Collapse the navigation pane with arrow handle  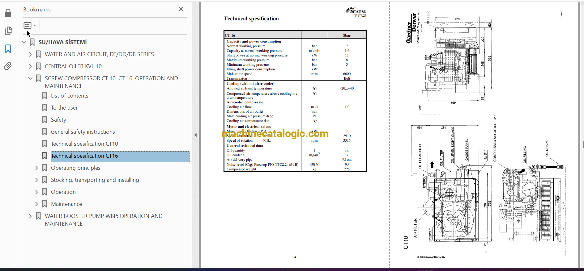(x=195, y=135)
